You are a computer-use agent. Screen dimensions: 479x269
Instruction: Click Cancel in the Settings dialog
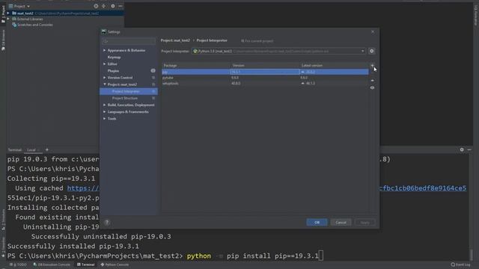coord(341,223)
